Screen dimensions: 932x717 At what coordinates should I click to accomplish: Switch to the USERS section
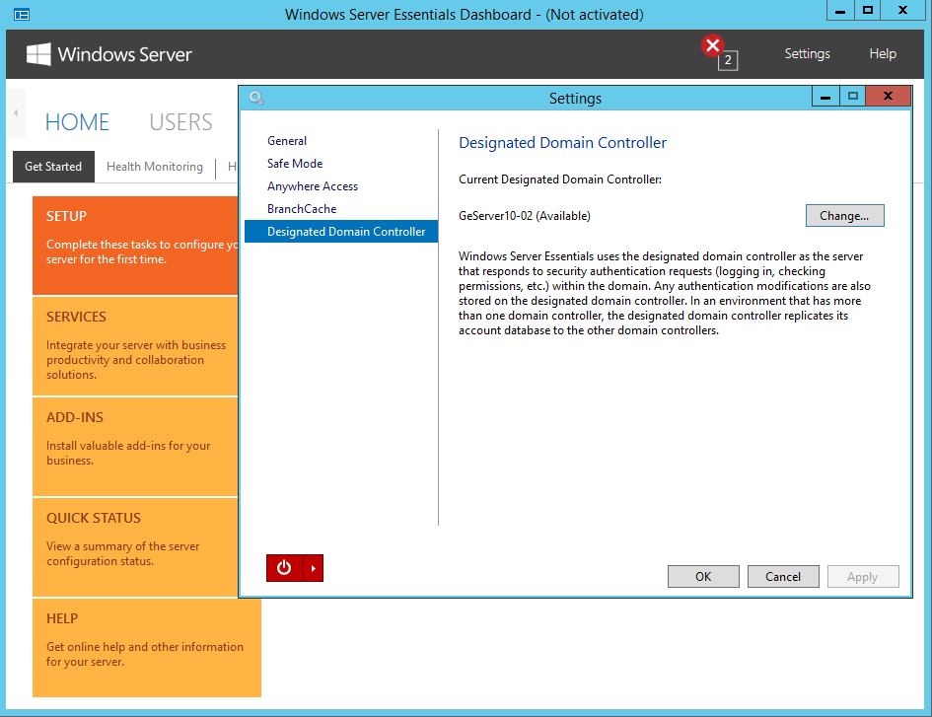point(180,122)
